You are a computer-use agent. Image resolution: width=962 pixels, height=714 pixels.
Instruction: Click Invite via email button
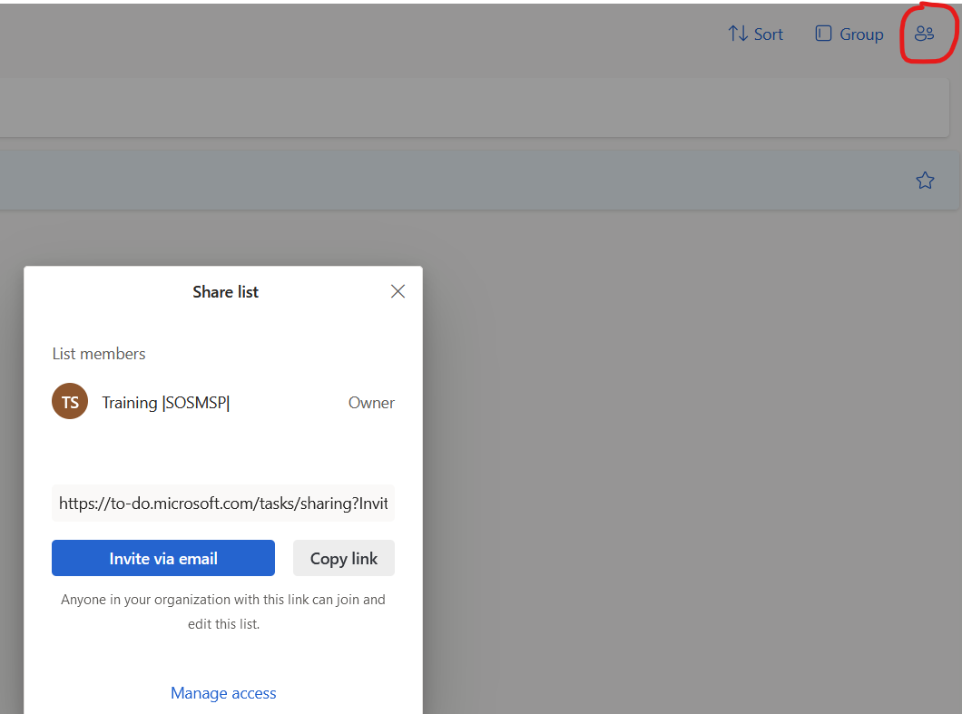pos(163,558)
